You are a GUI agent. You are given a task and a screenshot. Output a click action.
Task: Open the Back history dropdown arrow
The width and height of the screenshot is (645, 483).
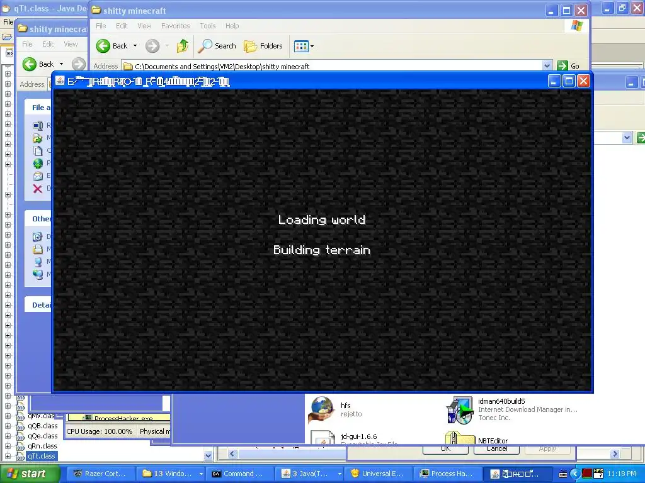point(135,46)
